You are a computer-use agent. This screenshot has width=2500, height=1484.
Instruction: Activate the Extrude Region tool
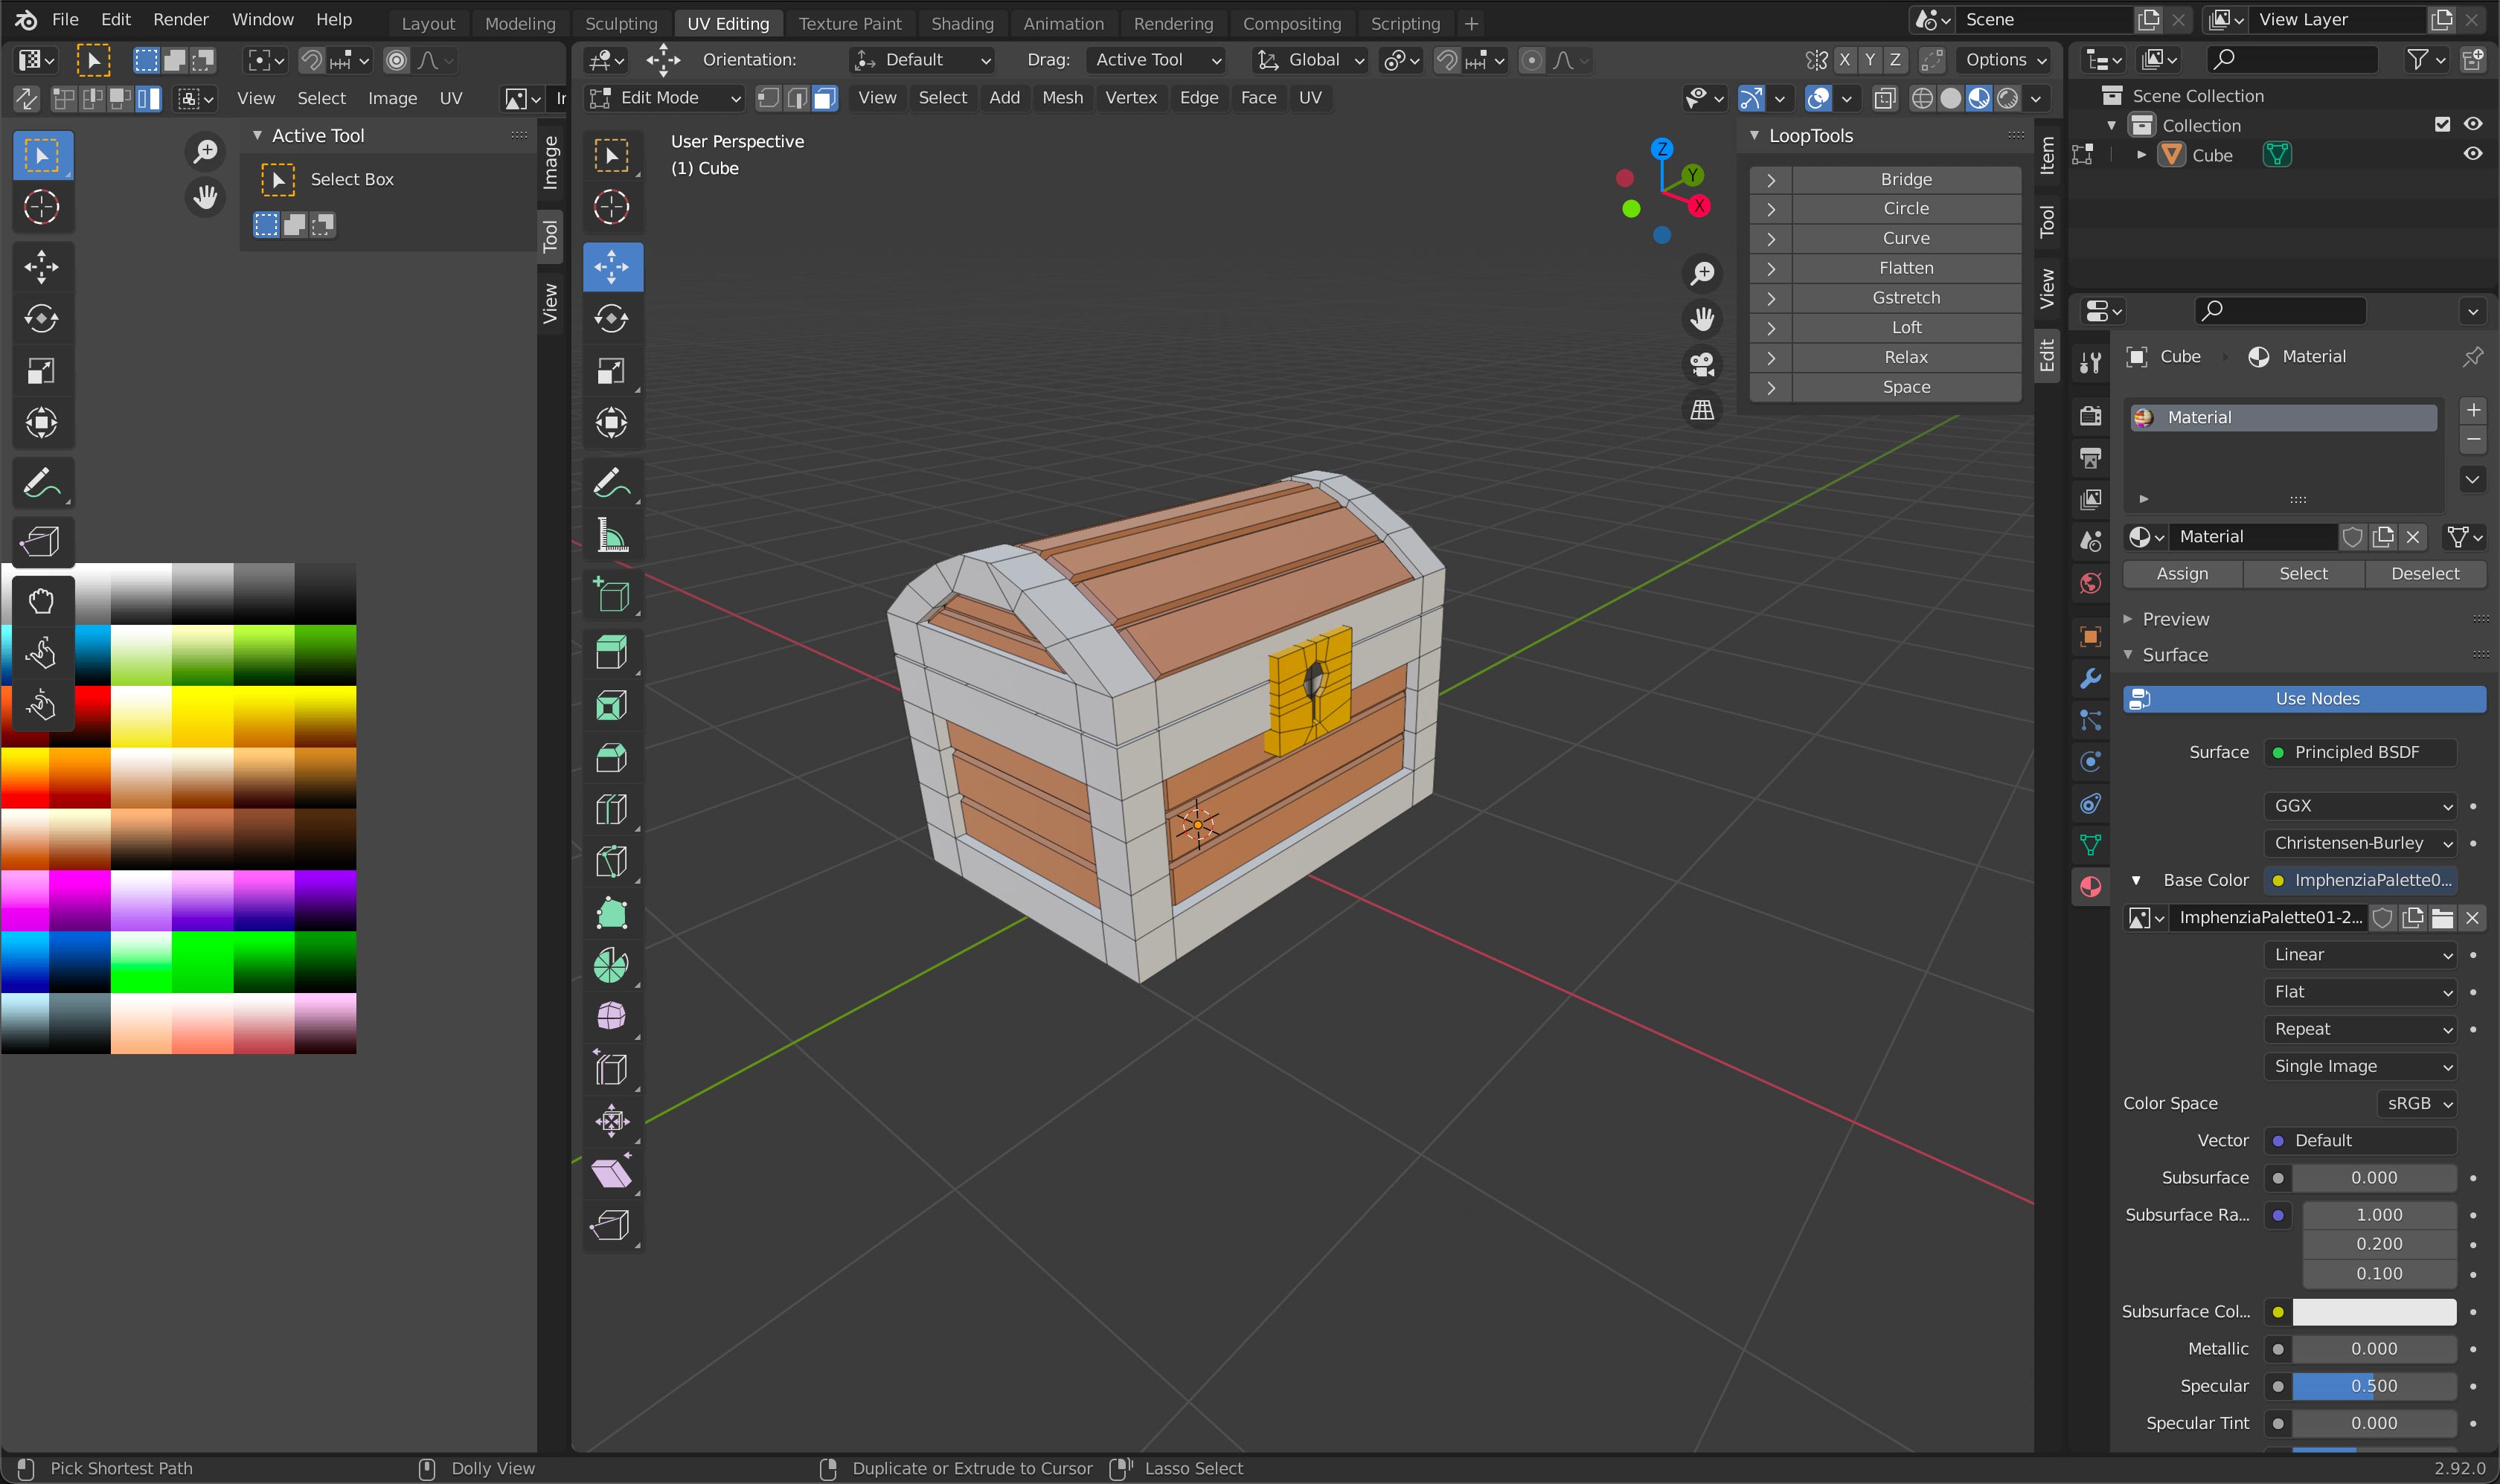[x=612, y=653]
